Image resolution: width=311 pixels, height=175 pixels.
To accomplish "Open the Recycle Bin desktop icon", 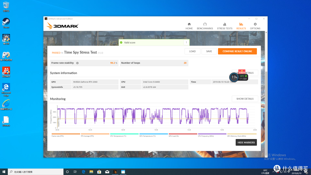I will pos(6,7).
